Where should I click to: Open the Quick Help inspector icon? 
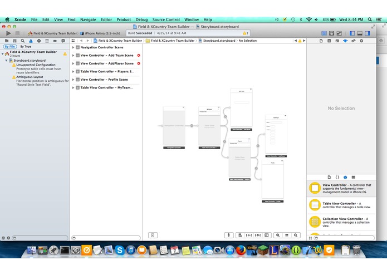329,41
